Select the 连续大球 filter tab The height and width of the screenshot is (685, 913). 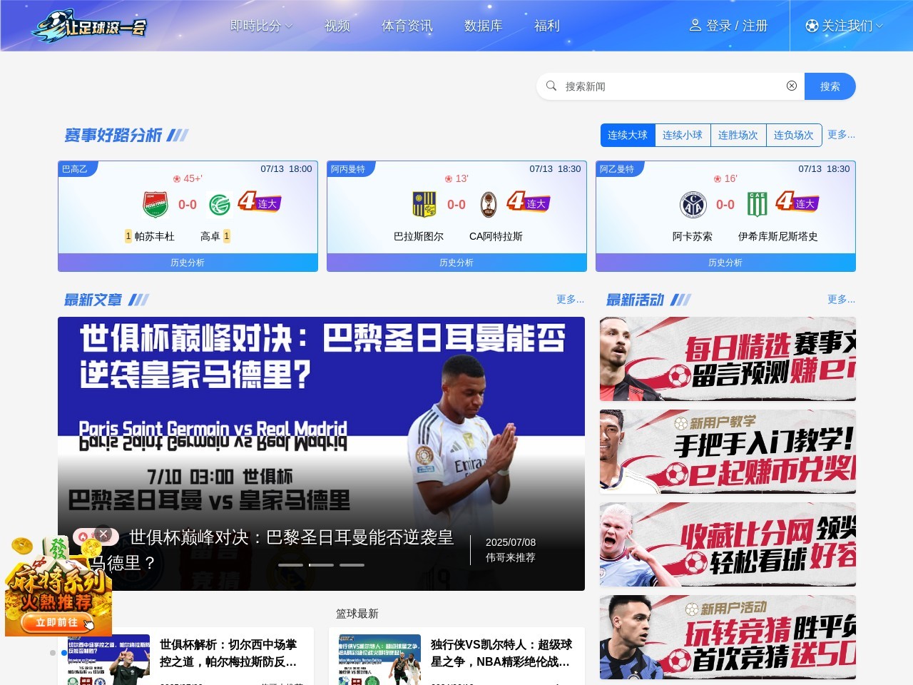point(628,135)
